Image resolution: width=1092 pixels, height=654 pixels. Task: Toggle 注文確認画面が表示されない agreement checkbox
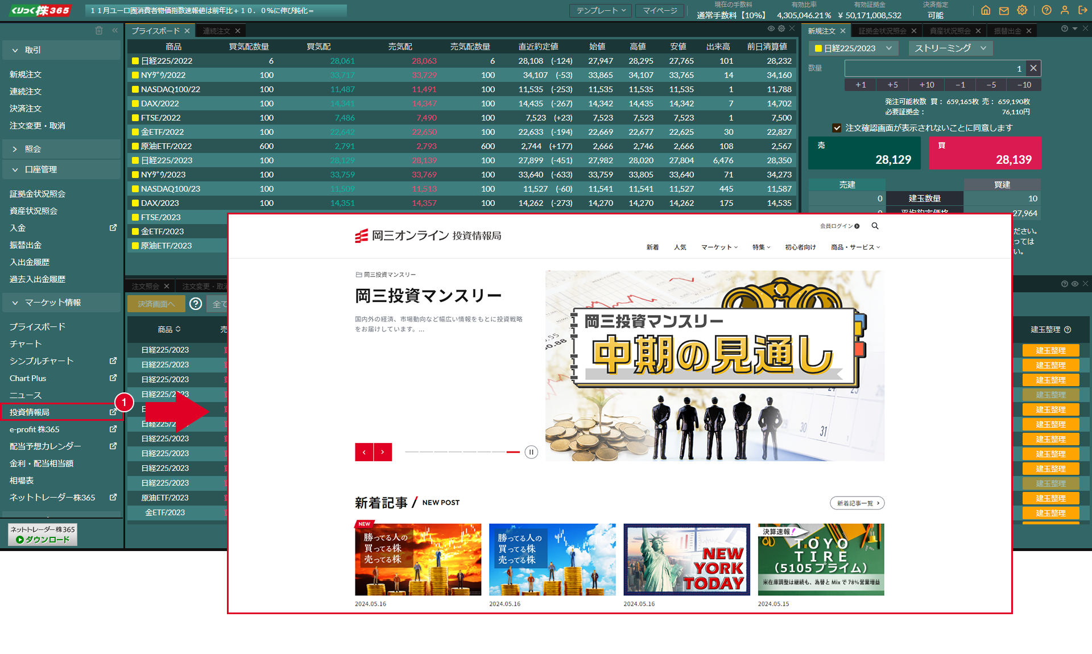837,128
